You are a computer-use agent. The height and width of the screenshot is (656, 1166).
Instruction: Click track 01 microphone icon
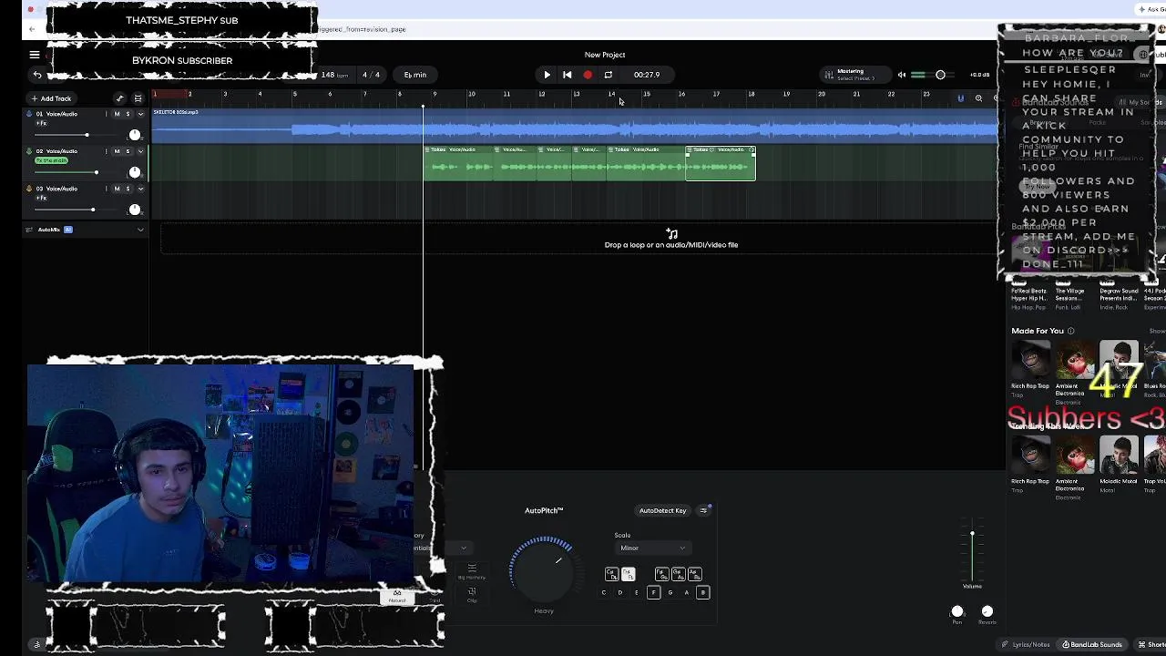(29, 114)
